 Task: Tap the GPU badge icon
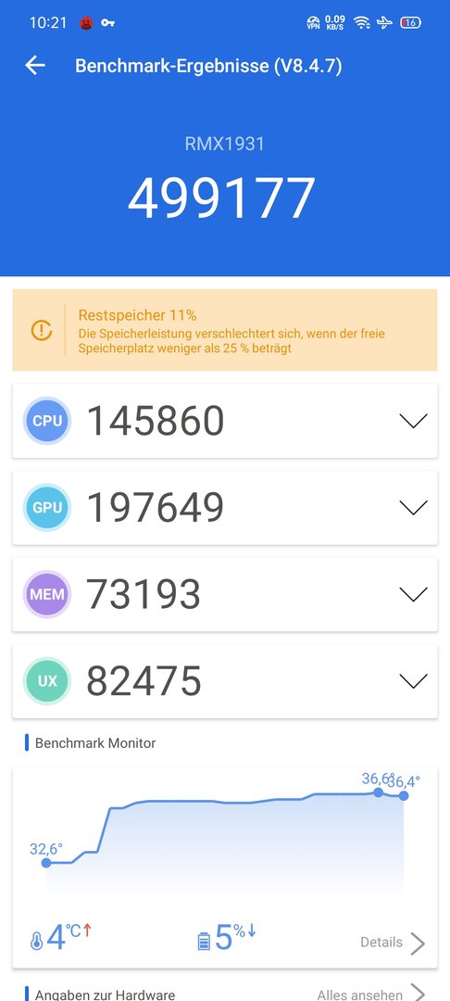pos(47,508)
